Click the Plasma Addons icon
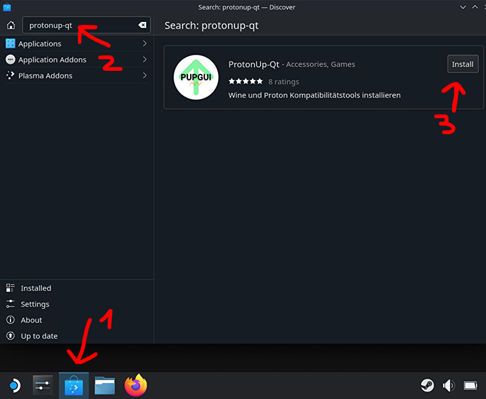This screenshot has height=399, width=486. tap(10, 75)
